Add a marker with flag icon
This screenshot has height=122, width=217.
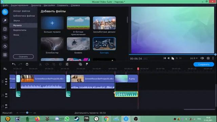(87, 64)
